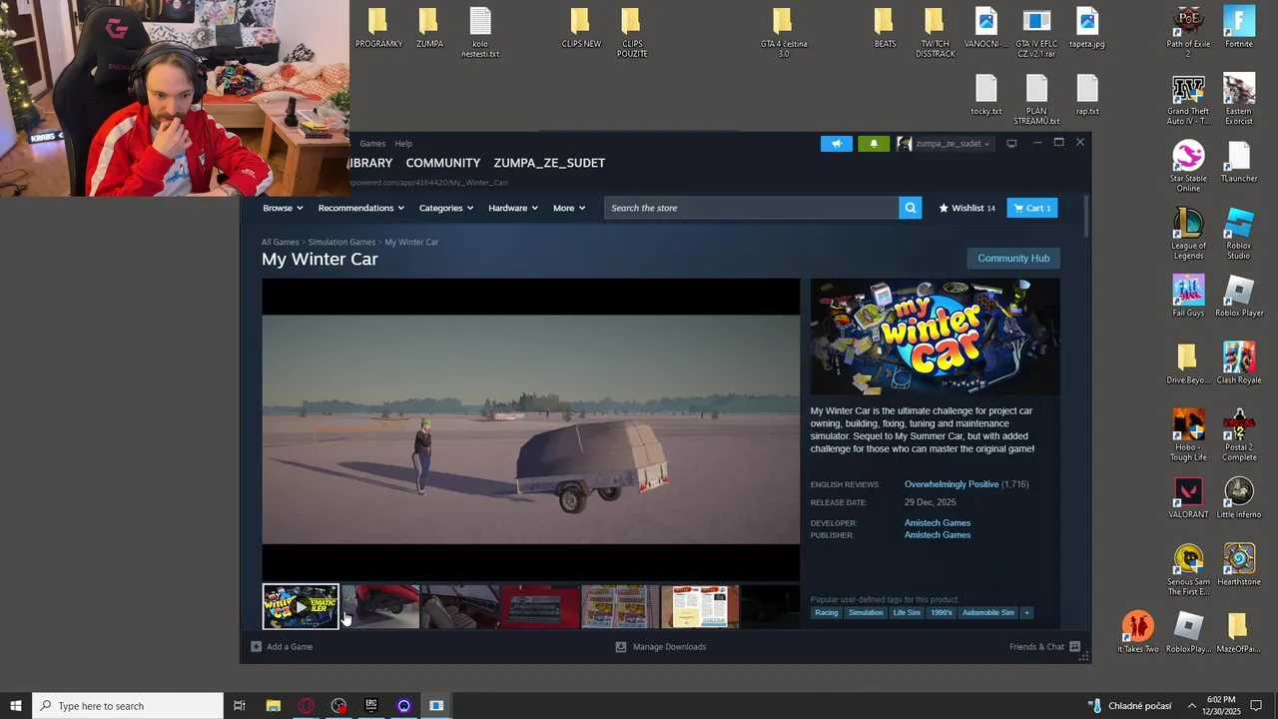Screen dimensions: 1278x719
Task: Open Little Inferno desktop icon
Action: coord(1239,497)
